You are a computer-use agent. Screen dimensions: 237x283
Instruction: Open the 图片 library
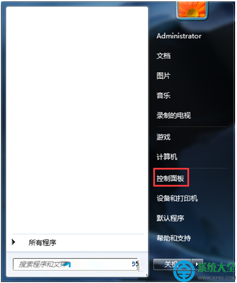(164, 76)
